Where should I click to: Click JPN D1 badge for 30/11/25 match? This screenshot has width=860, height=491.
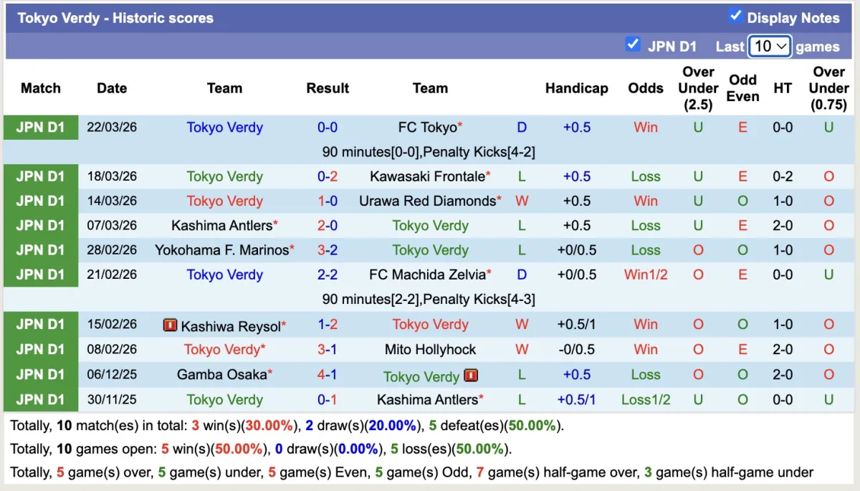41,400
